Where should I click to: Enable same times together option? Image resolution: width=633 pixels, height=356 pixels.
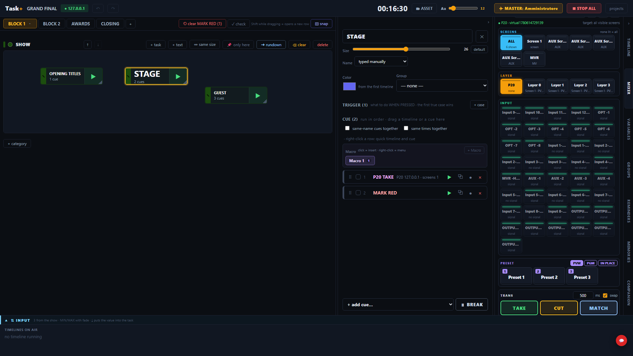(406, 128)
